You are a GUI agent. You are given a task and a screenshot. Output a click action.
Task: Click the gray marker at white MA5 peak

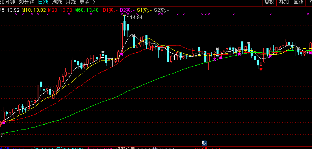point(134,36)
